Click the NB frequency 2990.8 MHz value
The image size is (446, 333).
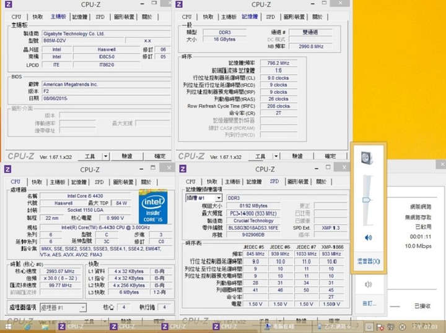click(x=311, y=46)
